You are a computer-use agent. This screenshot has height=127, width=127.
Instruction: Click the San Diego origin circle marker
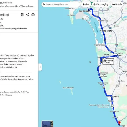90,11
